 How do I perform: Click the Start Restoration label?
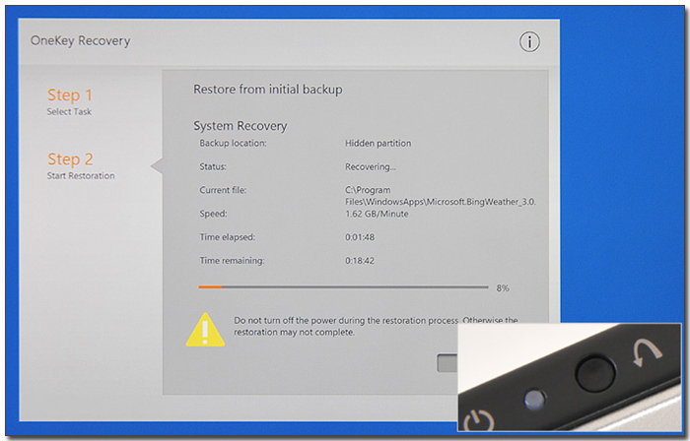pyautogui.click(x=81, y=176)
